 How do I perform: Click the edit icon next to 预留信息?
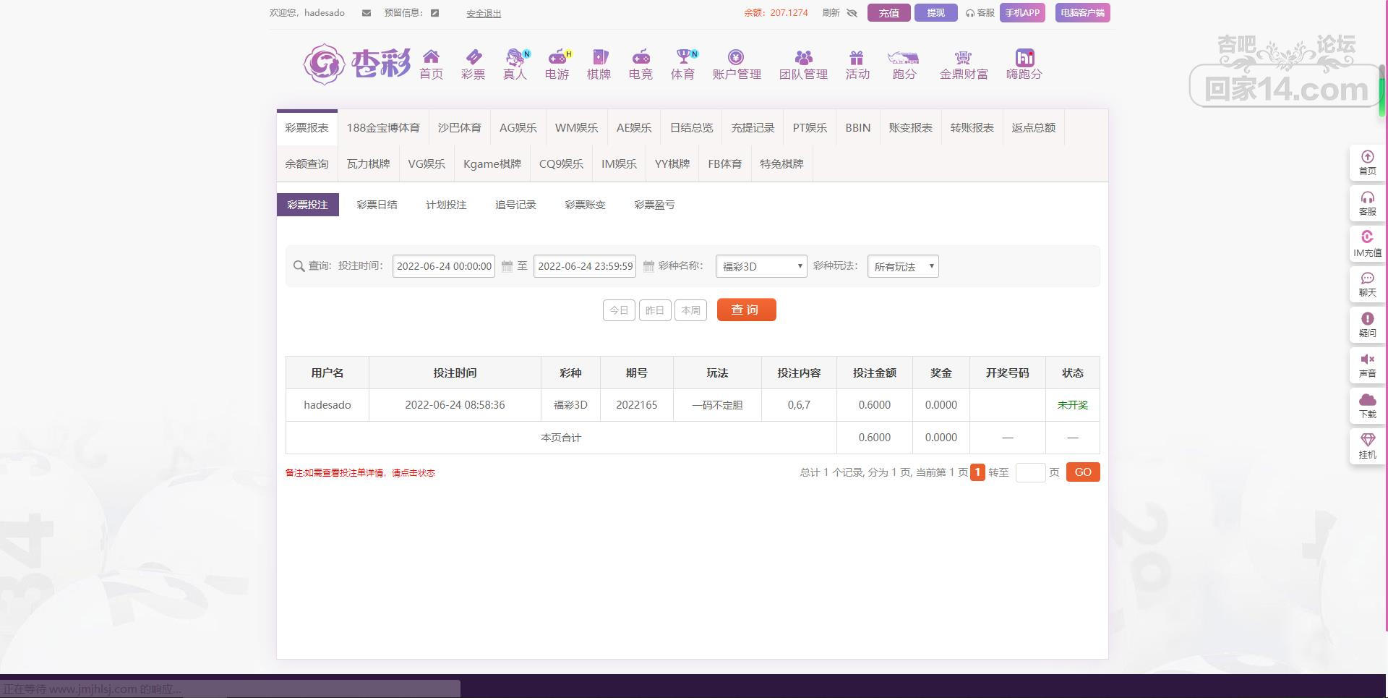pos(434,13)
